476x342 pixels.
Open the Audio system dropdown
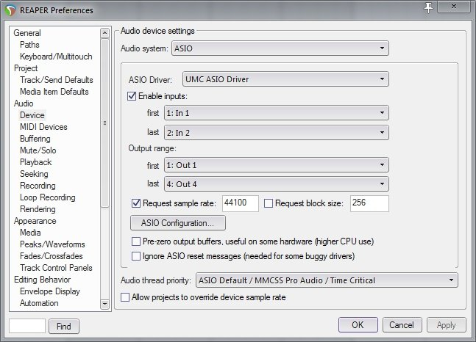tap(280, 49)
